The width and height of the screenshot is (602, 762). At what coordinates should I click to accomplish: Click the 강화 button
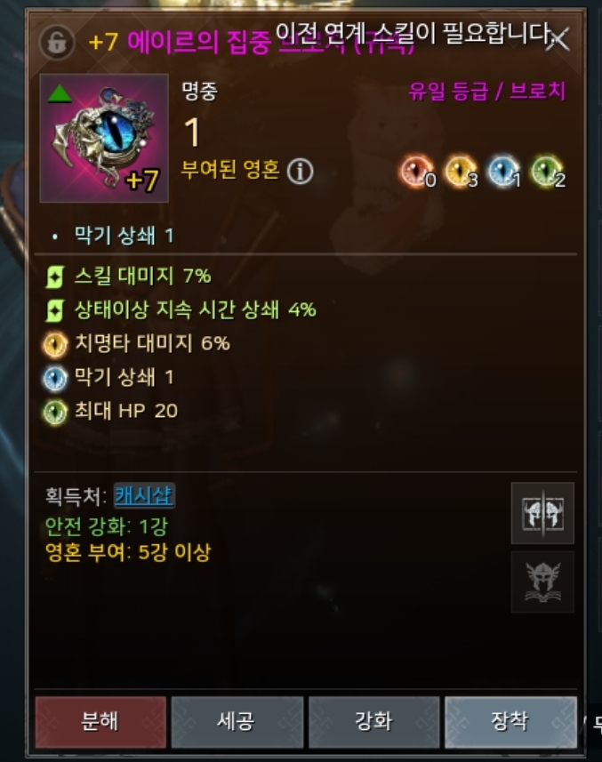tap(374, 722)
